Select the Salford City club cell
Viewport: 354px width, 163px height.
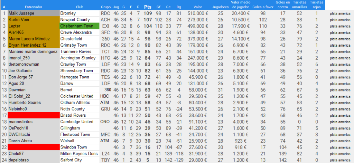80,160
